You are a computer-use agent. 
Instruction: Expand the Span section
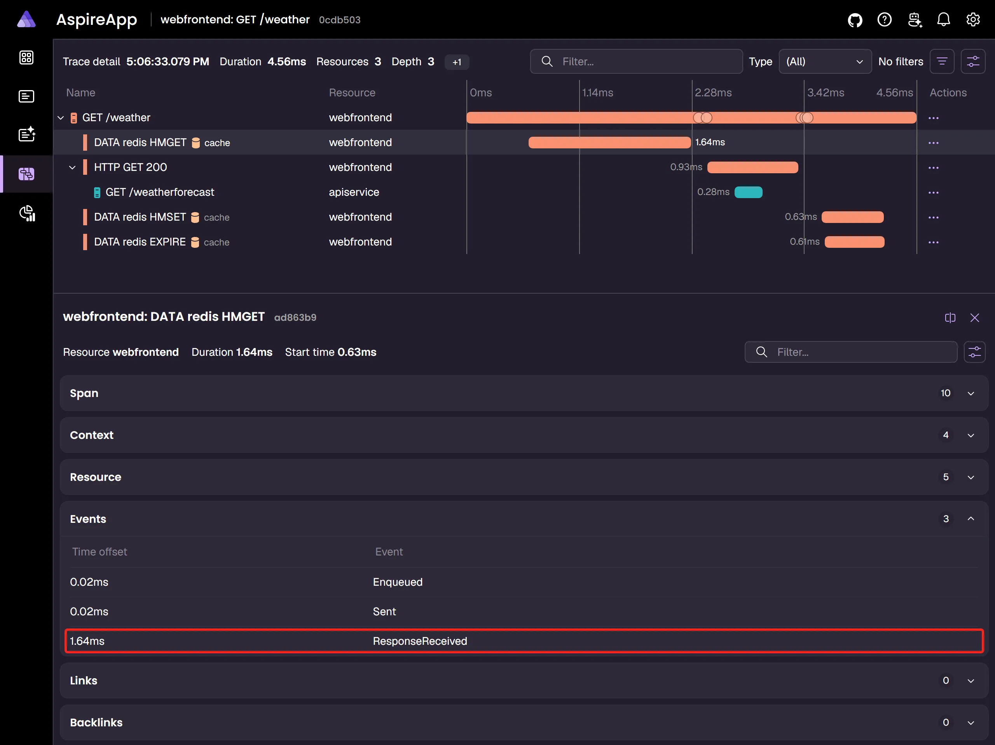[524, 393]
